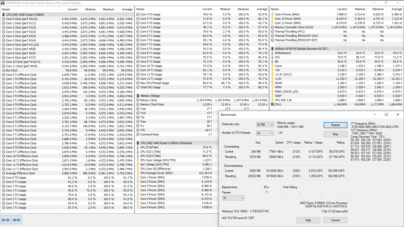This screenshot has height=227, width=404.
Task: Click the Stop button in Benchmark
Action: click(x=335, y=134)
